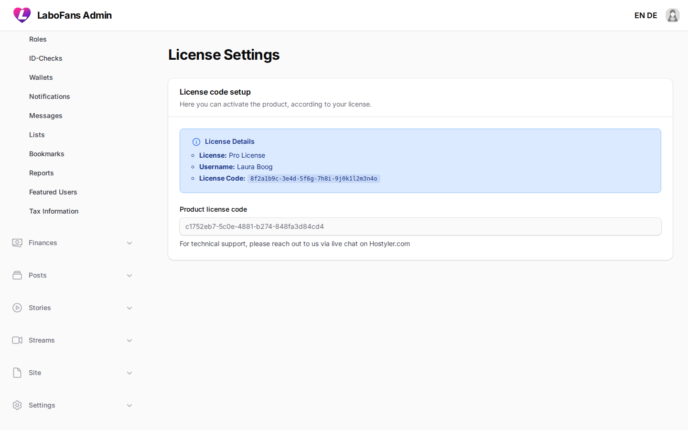The width and height of the screenshot is (688, 430).
Task: Click the Stories play-circle icon
Action: [x=17, y=308]
